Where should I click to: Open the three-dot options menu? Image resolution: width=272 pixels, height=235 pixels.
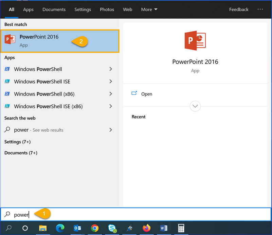260,9
